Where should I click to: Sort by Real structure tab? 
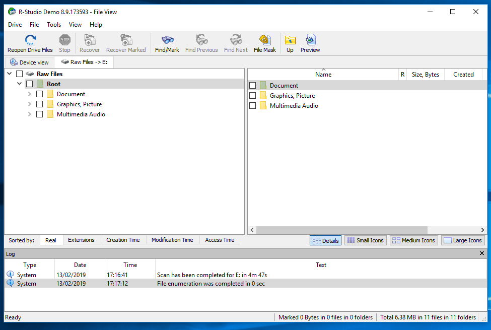[x=51, y=240]
